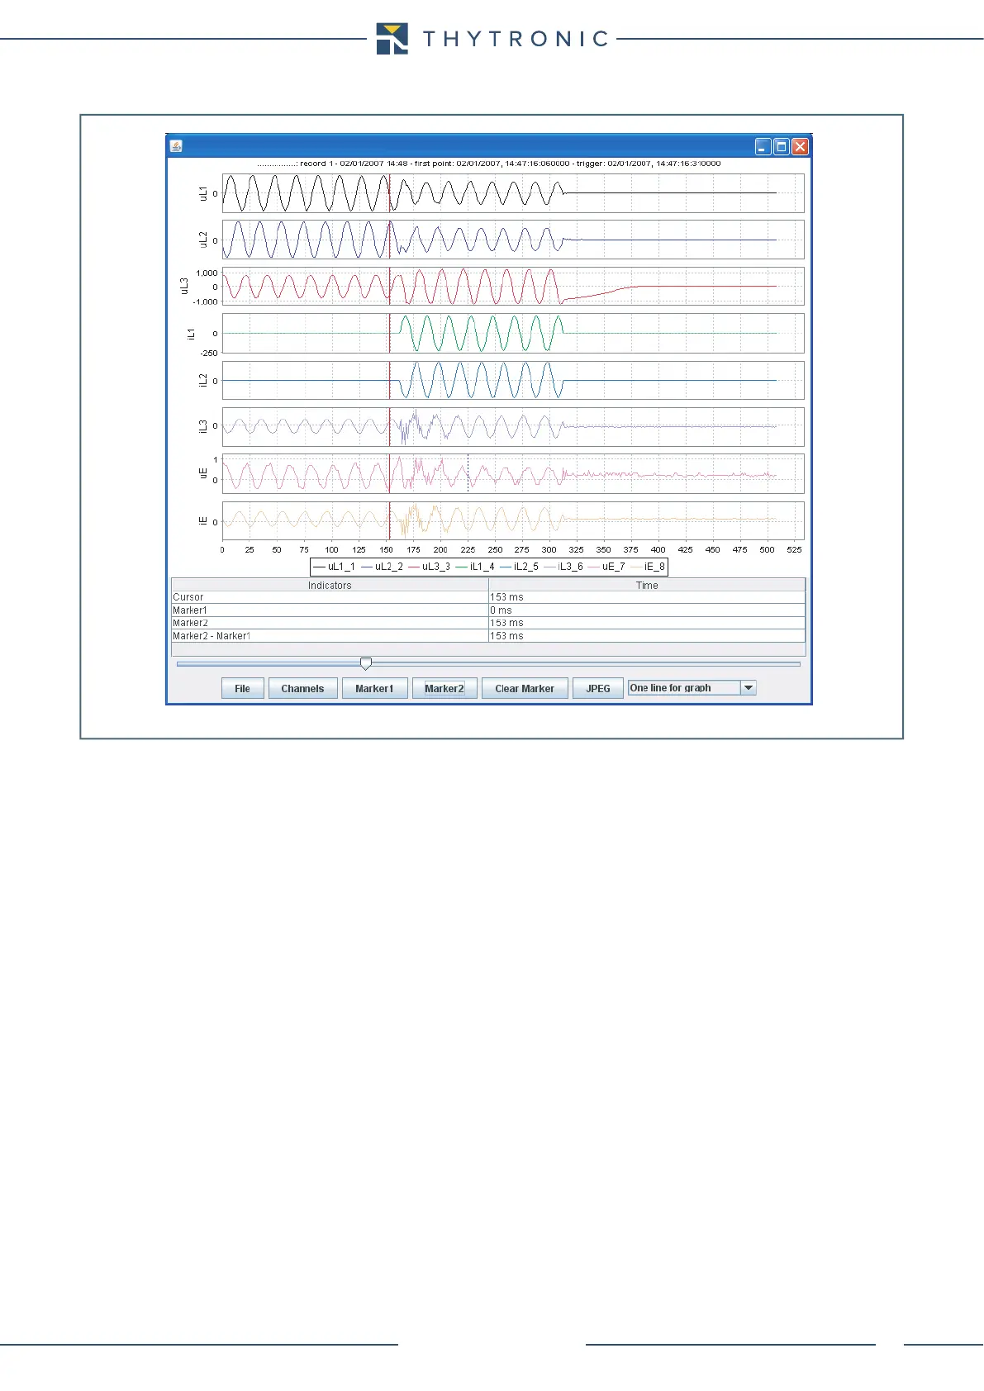Click the File button
Viewport: 984px width, 1391px height.
click(242, 688)
